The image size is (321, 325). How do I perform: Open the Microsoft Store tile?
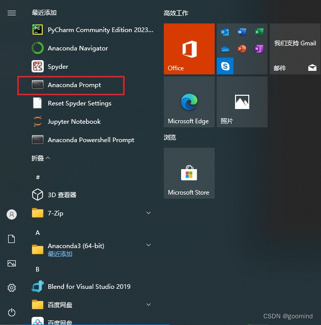pos(189,173)
